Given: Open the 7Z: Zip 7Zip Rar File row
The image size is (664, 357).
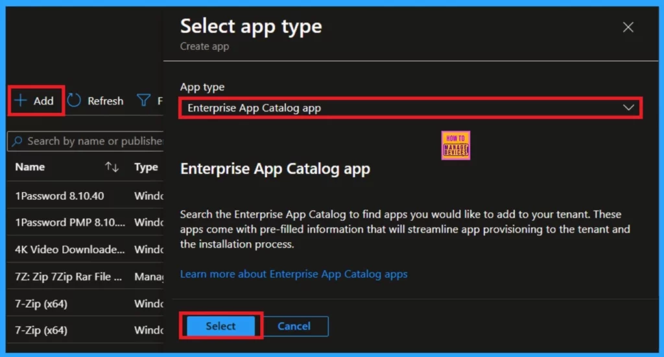Looking at the screenshot, I should pyautogui.click(x=86, y=277).
